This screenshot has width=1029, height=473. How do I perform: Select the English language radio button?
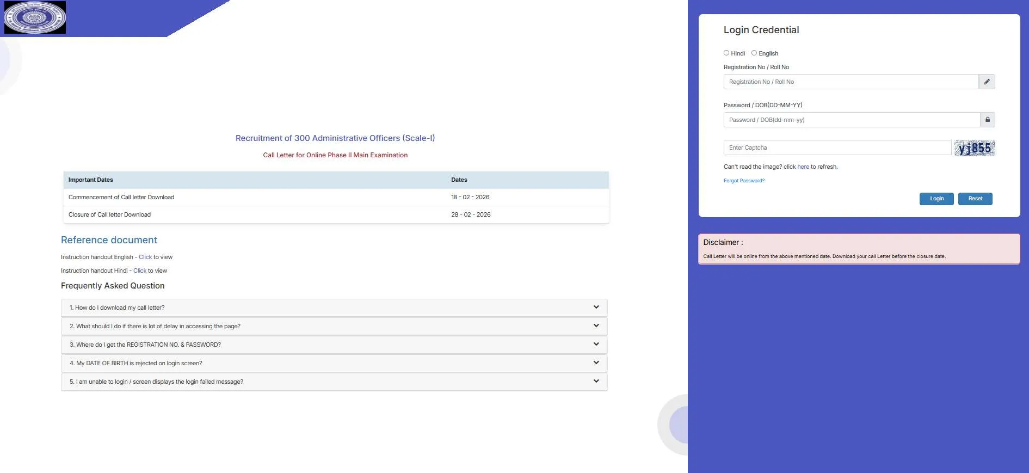coord(754,53)
